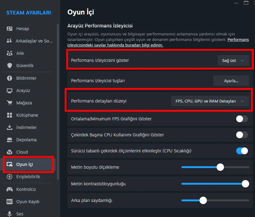Click the Hesap account card icon
The height and width of the screenshot is (217, 255).
coord(10,29)
